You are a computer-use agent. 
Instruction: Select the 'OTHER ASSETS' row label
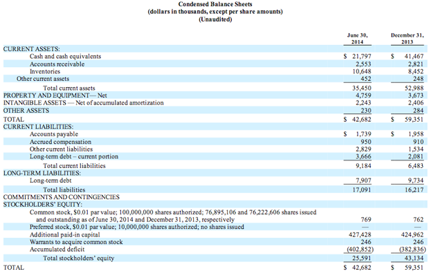26,111
